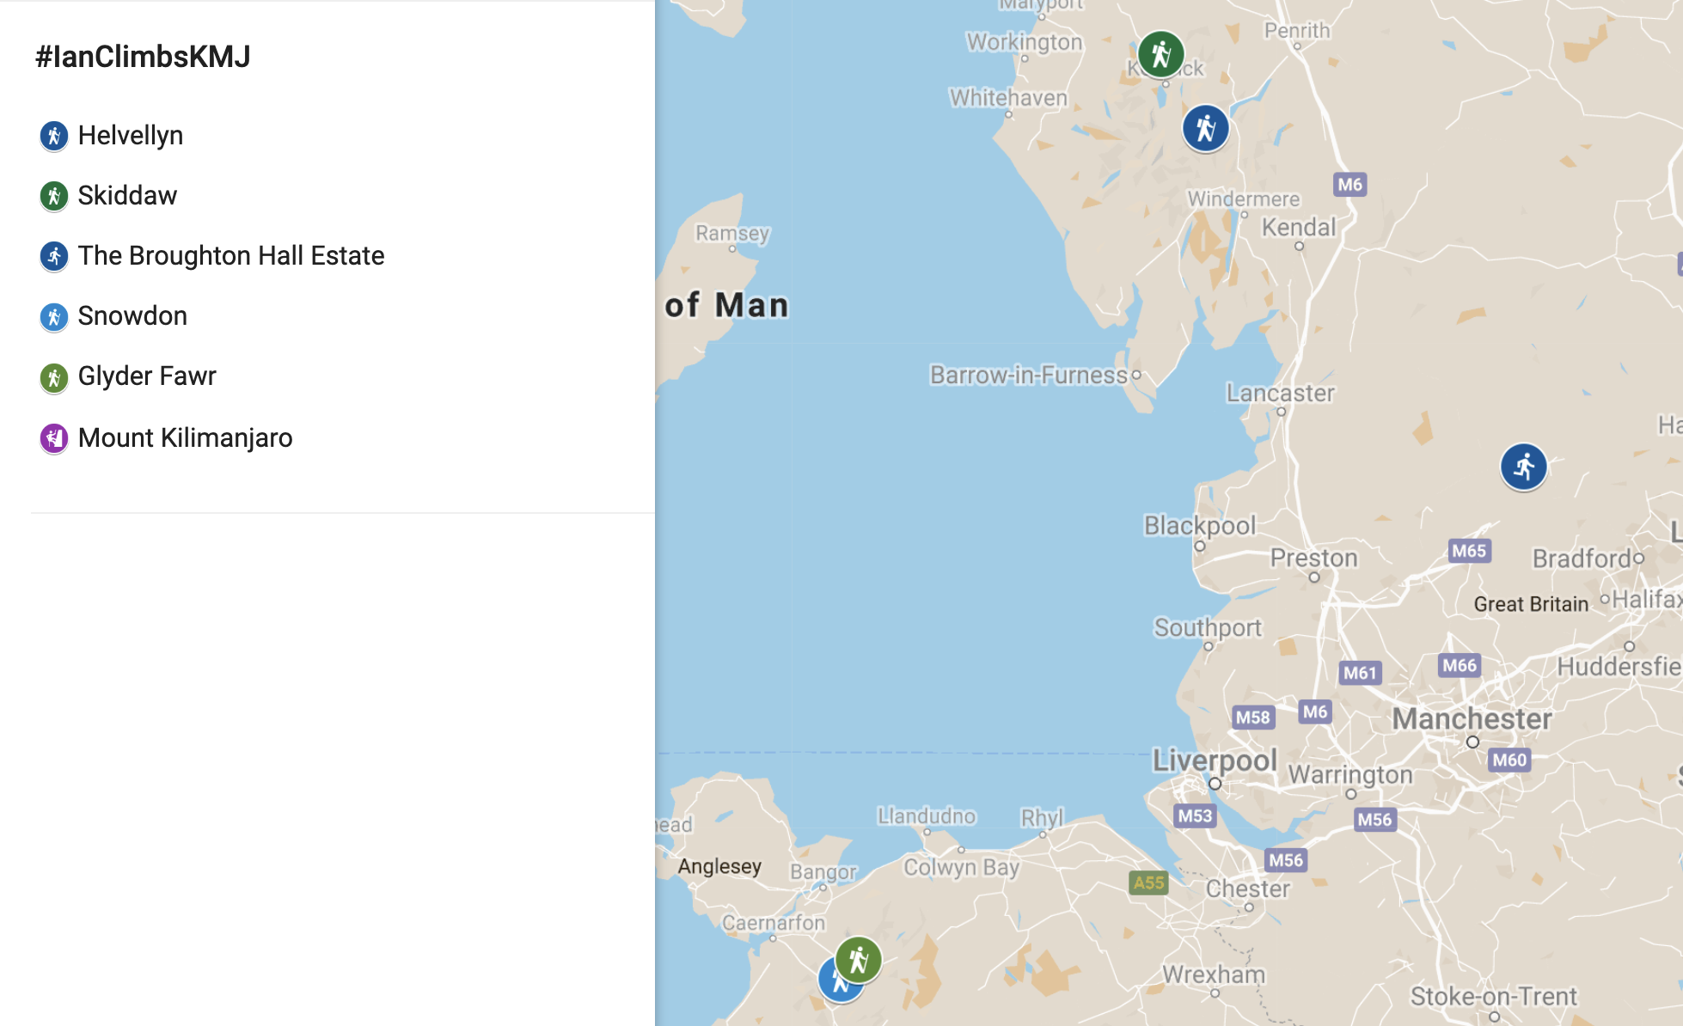The image size is (1683, 1026).
Task: Click the Liverpool label on the map
Action: 1215,760
